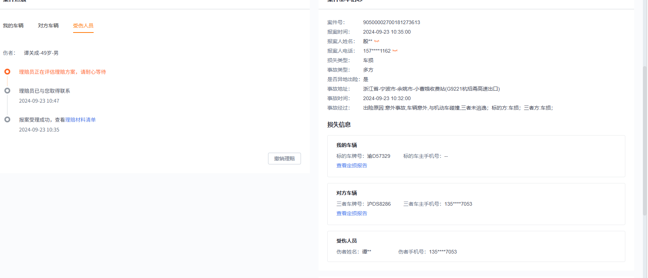Select the 受伤人员 tab
The image size is (648, 278).
[x=83, y=26]
